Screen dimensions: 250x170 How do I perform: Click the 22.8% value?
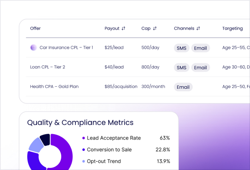(x=163, y=150)
